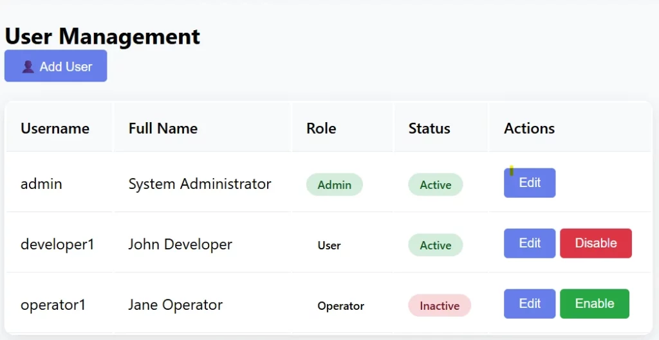
Task: Select the Username column header
Action: (55, 128)
